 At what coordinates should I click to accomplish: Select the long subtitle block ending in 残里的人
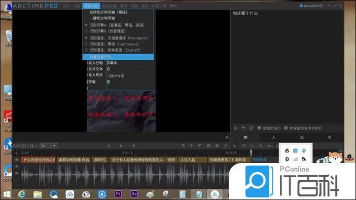tap(137, 160)
